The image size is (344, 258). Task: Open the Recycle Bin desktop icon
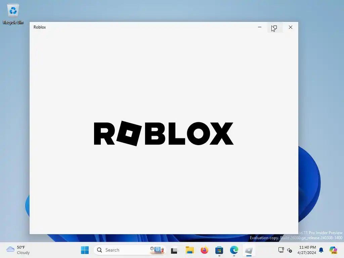[x=13, y=14]
